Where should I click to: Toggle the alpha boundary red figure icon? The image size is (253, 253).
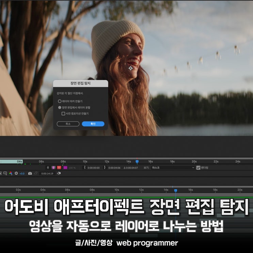click(59, 168)
